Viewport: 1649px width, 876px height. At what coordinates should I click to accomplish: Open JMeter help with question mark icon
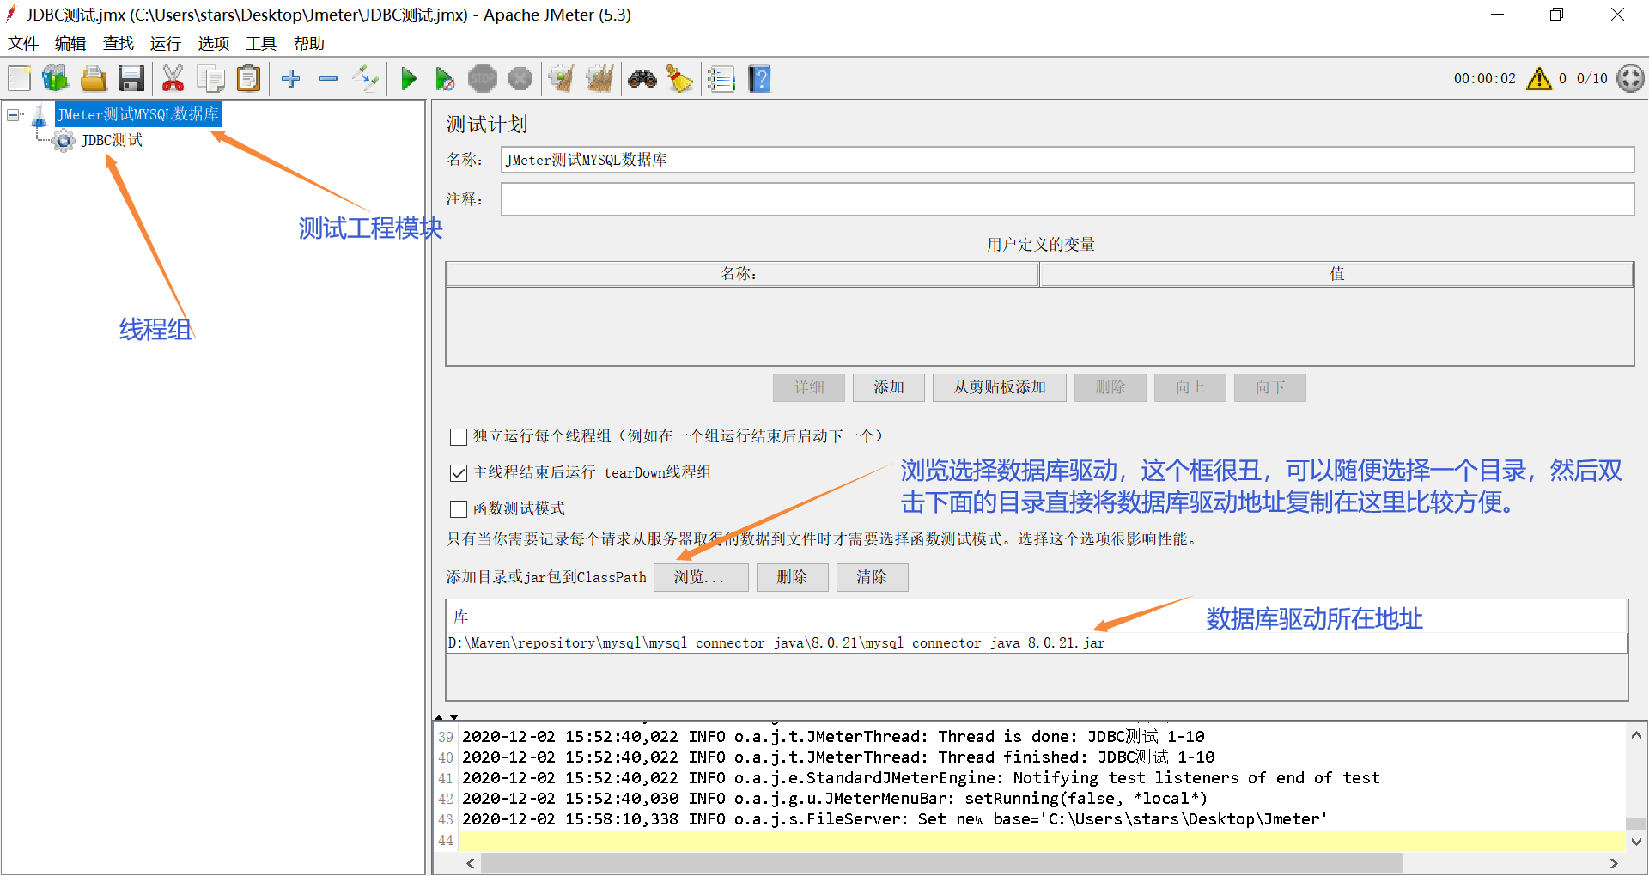(x=759, y=78)
